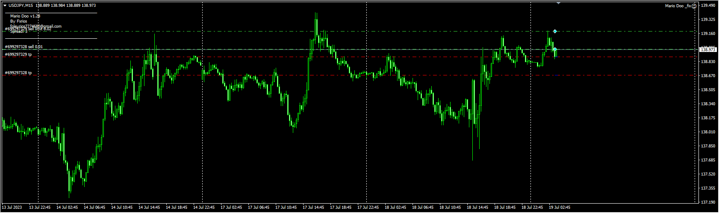The width and height of the screenshot is (719, 213).
Task: Click the 139.325 price scale label
Action: (708, 20)
